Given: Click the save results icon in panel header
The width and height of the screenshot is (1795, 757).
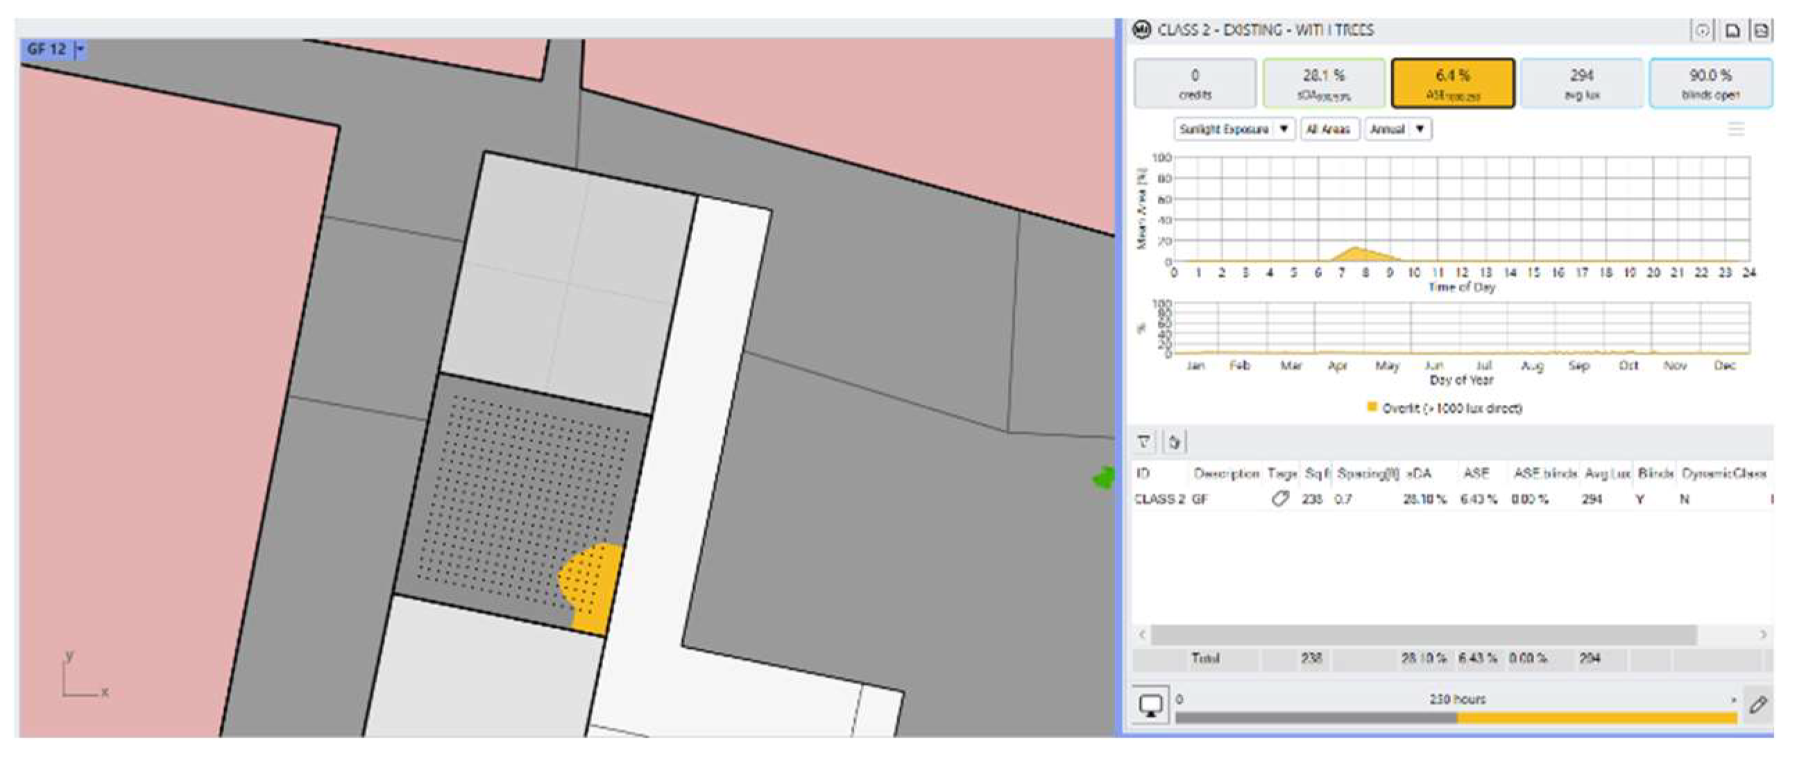Looking at the screenshot, I should tap(1733, 31).
